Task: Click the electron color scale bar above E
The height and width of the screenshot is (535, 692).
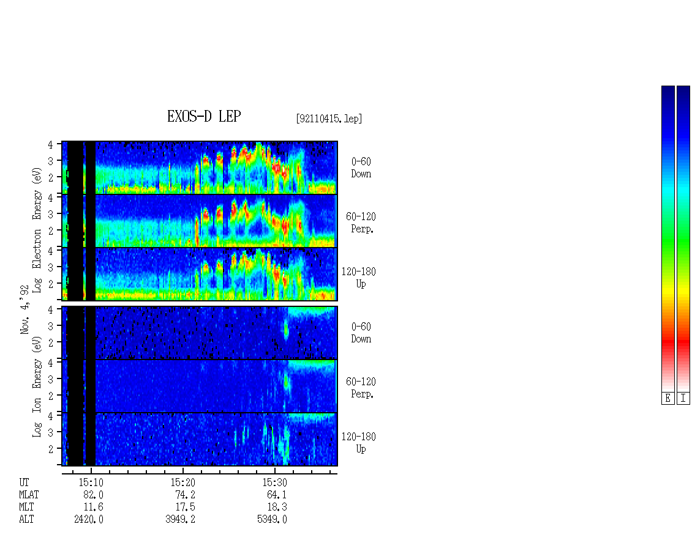Action: tap(668, 238)
